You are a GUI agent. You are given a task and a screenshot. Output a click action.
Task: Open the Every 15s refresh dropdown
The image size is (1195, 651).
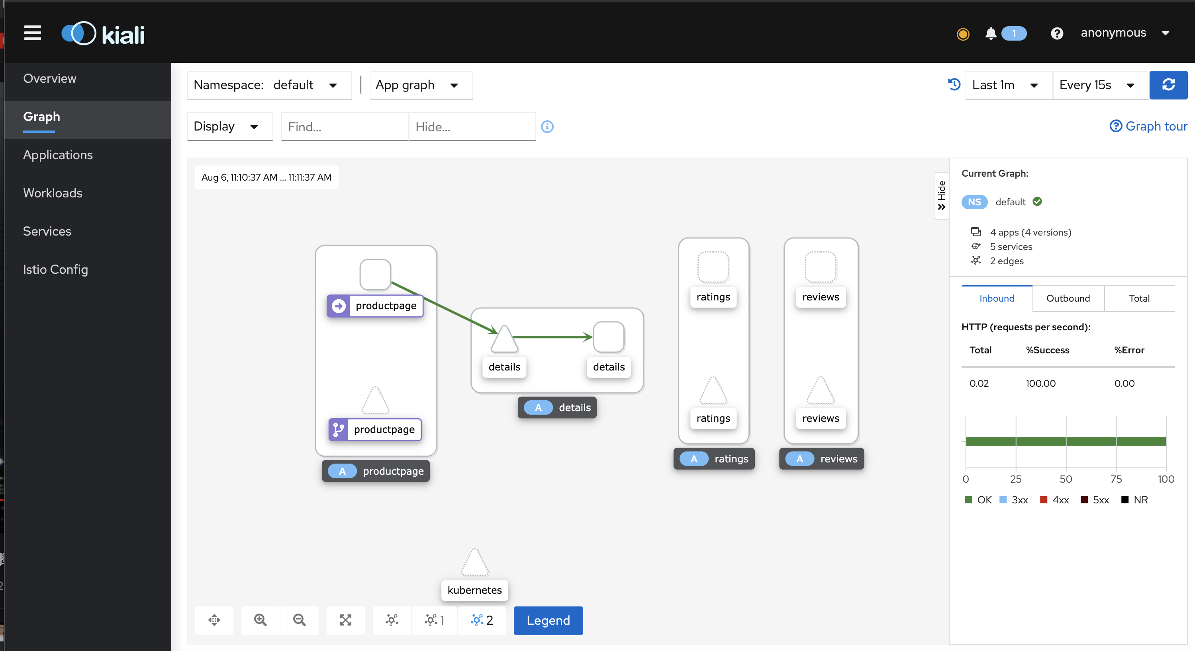pos(1101,85)
